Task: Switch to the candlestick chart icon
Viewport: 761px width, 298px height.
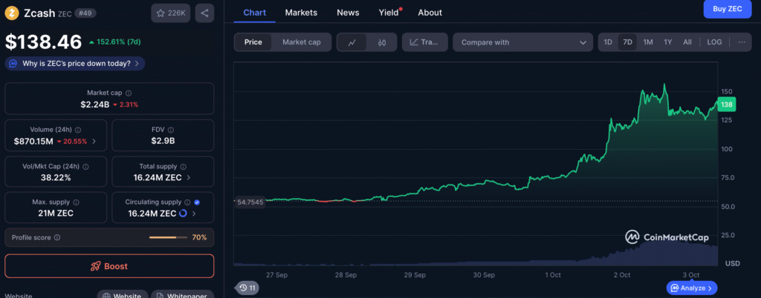Action: (382, 42)
